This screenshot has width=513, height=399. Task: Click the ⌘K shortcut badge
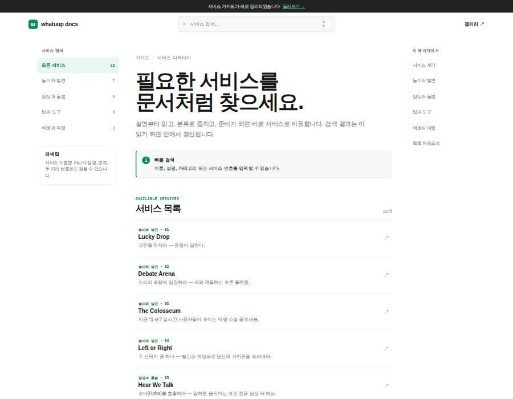pyautogui.click(x=325, y=24)
